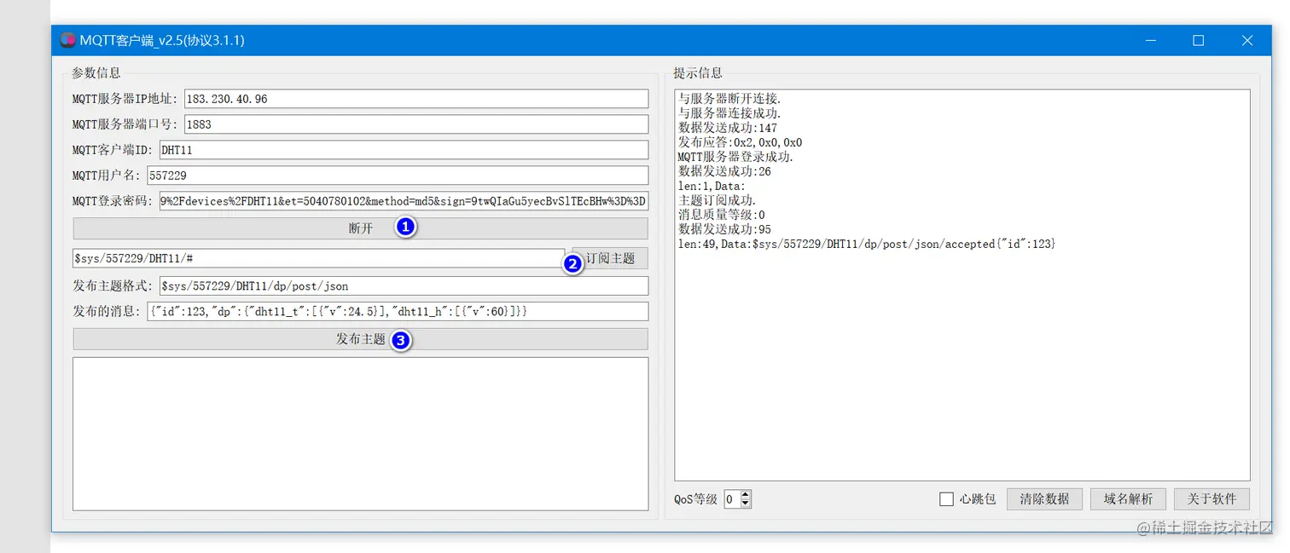Increase QoS level with up arrow
Image resolution: width=1290 pixels, height=553 pixels.
click(746, 495)
